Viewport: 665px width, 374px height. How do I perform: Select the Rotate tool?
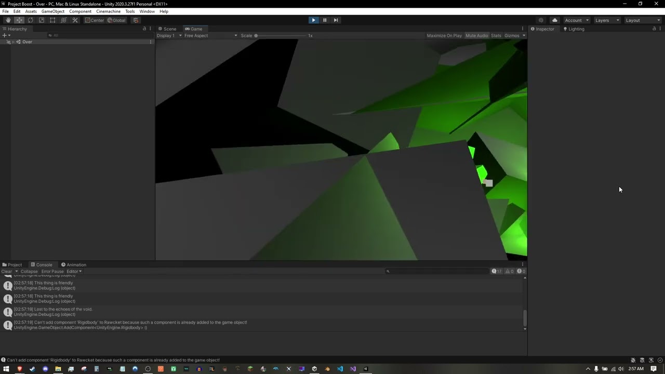(31, 20)
